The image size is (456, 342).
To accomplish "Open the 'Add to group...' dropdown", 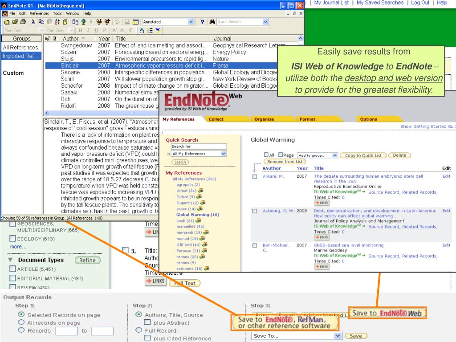I will point(317,155).
